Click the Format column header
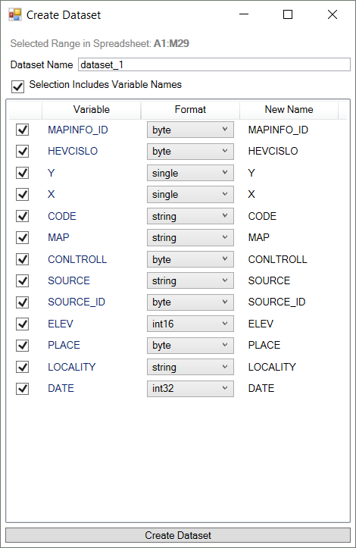The height and width of the screenshot is (548, 356). pyautogui.click(x=190, y=110)
